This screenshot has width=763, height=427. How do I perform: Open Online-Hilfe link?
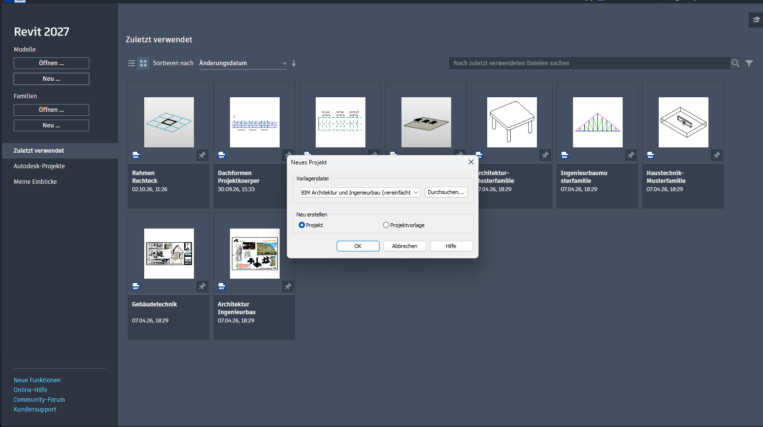click(x=30, y=390)
